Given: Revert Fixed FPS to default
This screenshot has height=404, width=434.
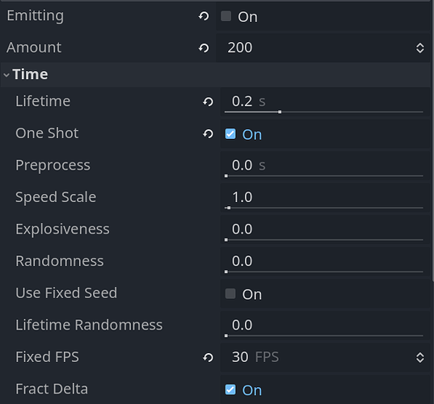Looking at the screenshot, I should pos(209,357).
